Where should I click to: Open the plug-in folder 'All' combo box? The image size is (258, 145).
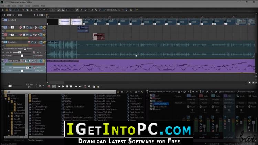point(60,92)
